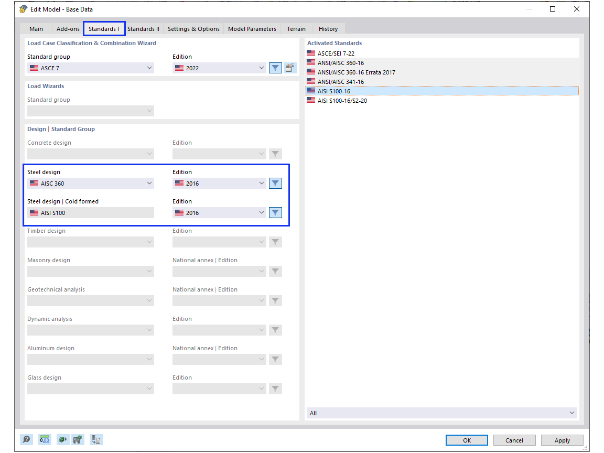The image size is (604, 453).
Task: Click the filter icon for Steel design edition
Action: click(275, 184)
